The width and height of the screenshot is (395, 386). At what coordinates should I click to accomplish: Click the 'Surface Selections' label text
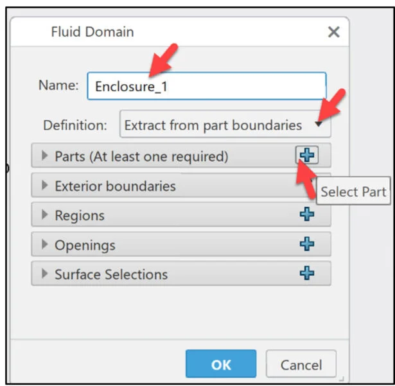(x=111, y=275)
